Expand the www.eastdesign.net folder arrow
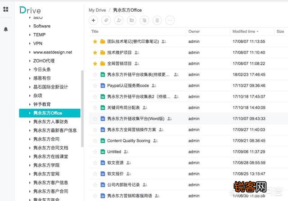 30,52
